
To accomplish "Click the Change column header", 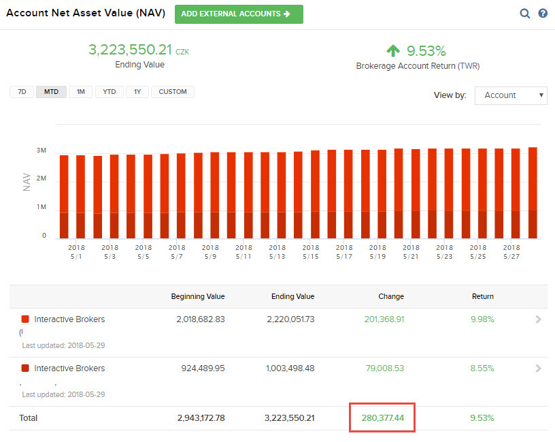I will [x=391, y=297].
